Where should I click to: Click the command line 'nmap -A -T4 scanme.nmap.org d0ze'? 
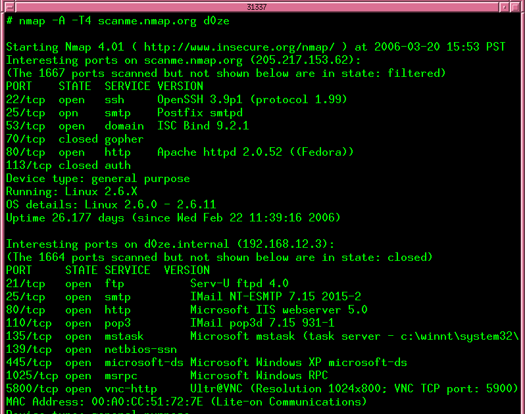point(124,21)
